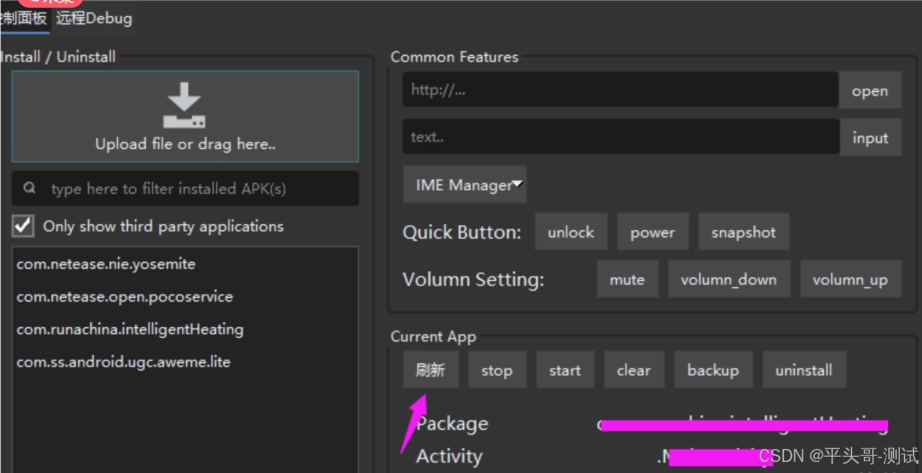Focus the text.. input field
The height and width of the screenshot is (473, 922).
tap(620, 137)
